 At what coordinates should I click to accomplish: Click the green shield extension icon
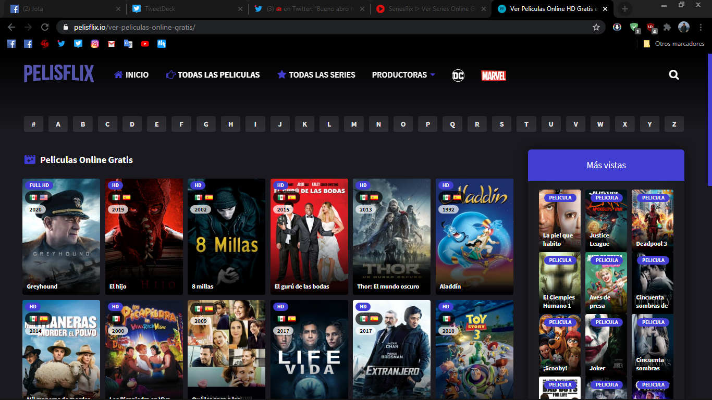click(x=634, y=28)
